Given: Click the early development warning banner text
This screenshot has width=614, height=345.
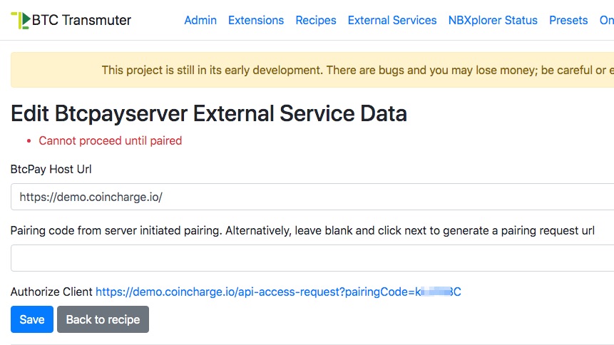Looking at the screenshot, I should click(357, 70).
